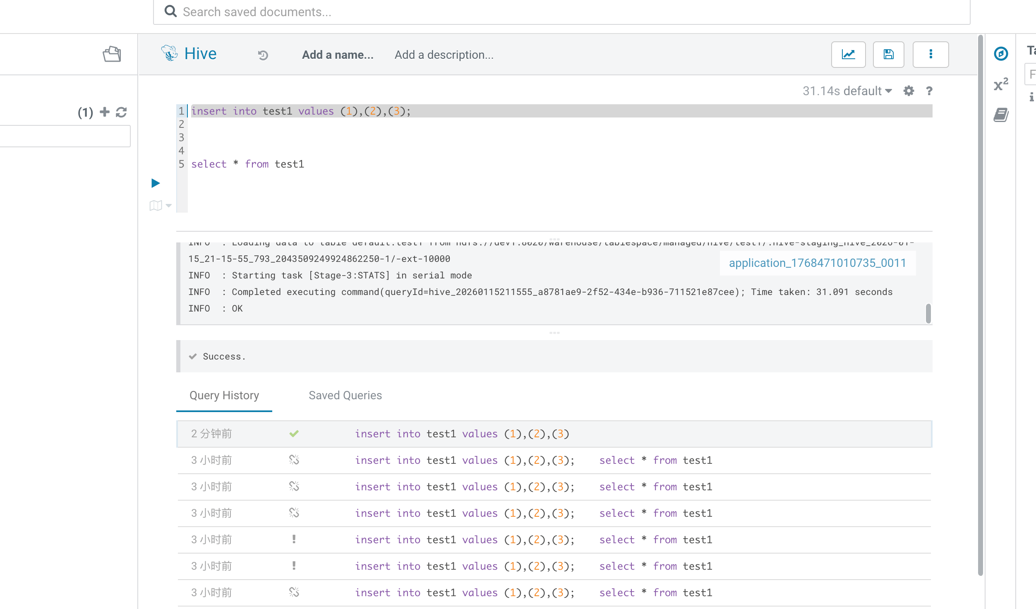Click the plus icon to add item

click(x=104, y=112)
